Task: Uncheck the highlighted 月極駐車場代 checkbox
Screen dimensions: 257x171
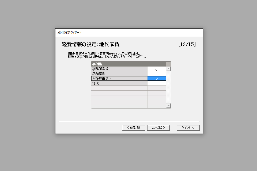Action: pyautogui.click(x=157, y=79)
